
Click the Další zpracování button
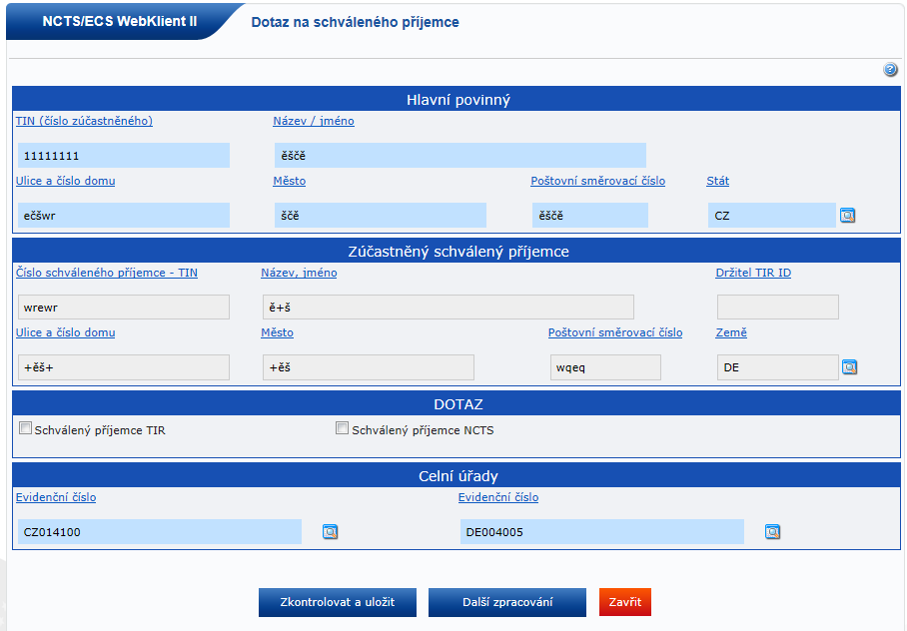506,602
